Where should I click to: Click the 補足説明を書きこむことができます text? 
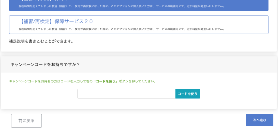point(41,41)
